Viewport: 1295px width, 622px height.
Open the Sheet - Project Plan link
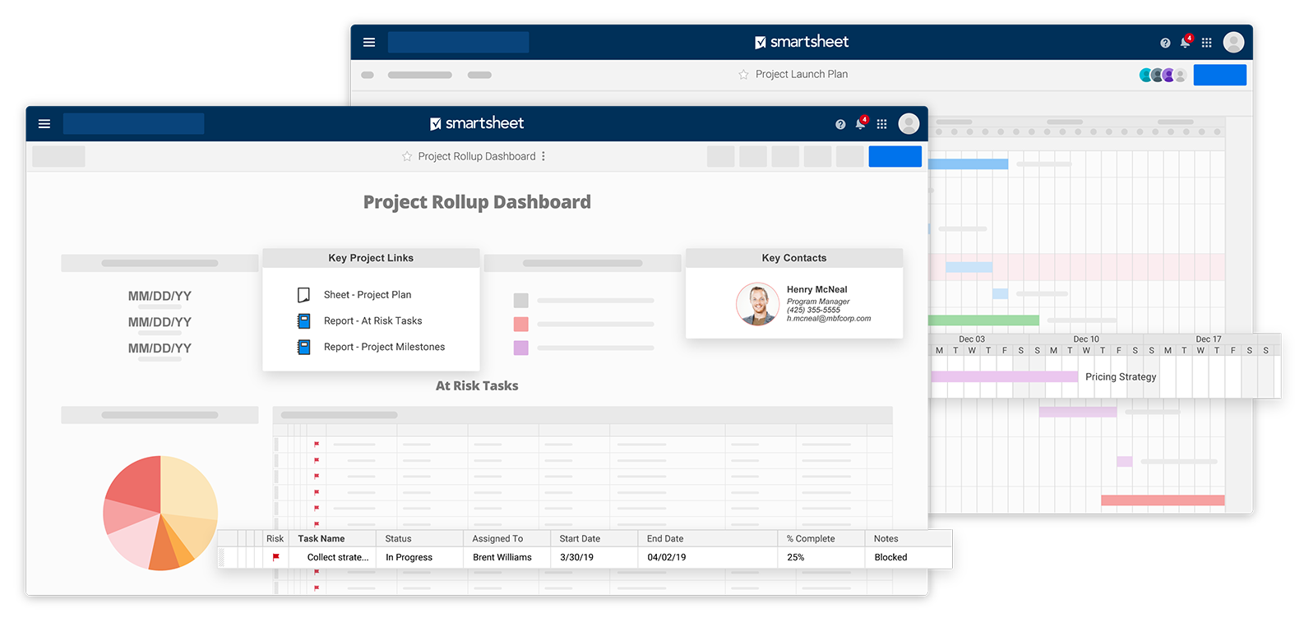(367, 295)
